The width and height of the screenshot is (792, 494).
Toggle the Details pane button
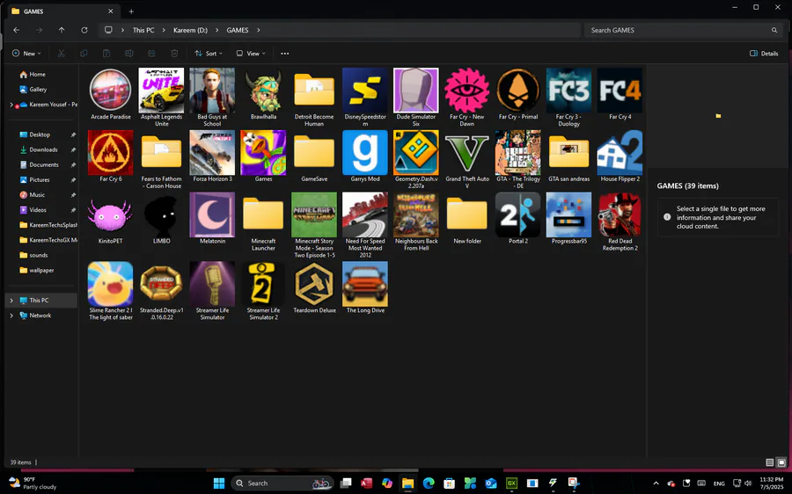(764, 54)
